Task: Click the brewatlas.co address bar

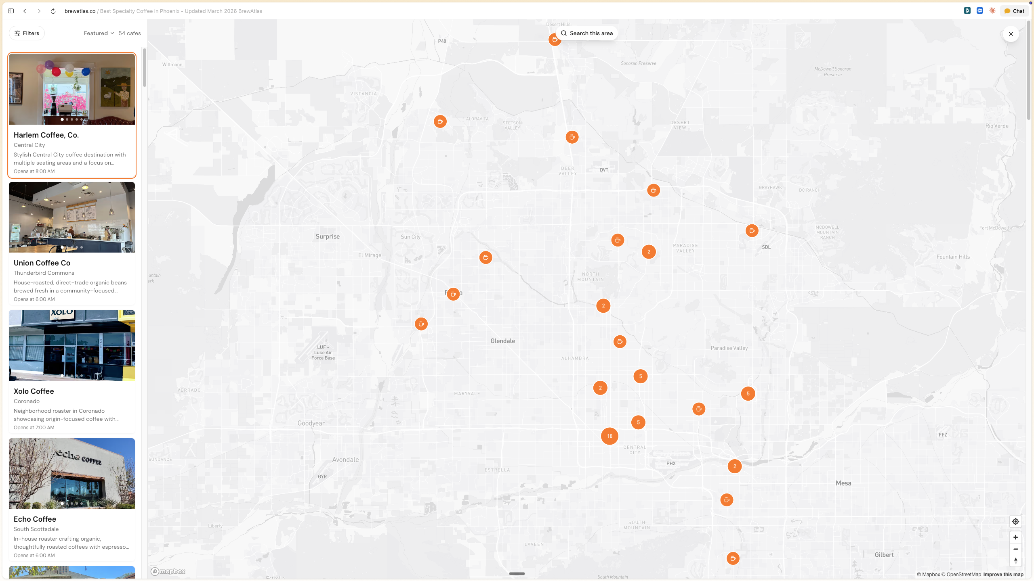Action: pyautogui.click(x=80, y=11)
